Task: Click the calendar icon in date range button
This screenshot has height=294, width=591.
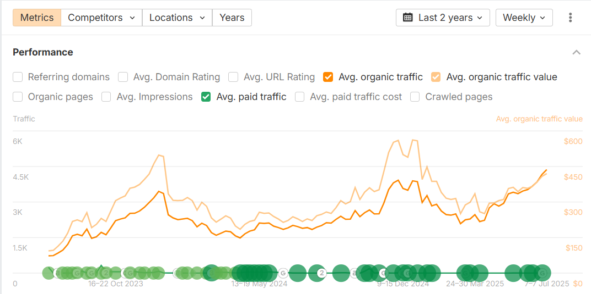Action: point(408,18)
